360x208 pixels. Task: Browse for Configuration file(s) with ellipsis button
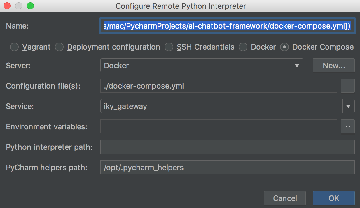pos(348,86)
